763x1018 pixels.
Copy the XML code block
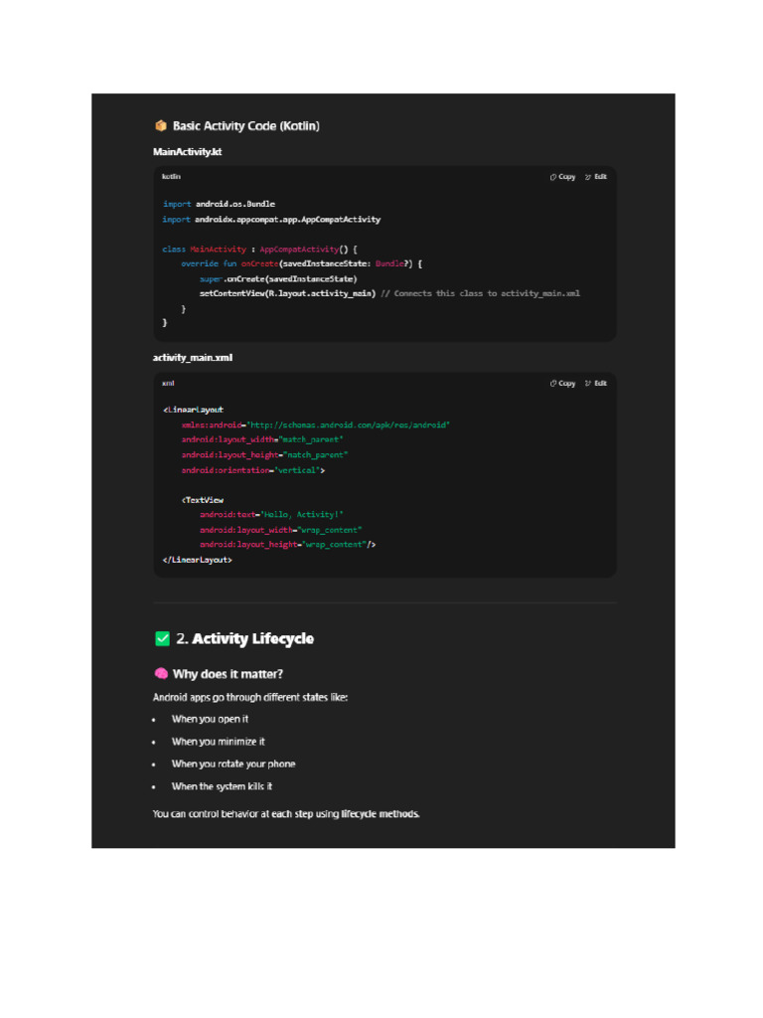coord(562,383)
